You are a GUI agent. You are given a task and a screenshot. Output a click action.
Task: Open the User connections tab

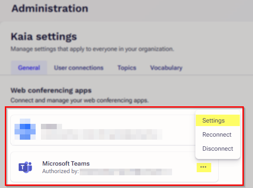point(79,68)
